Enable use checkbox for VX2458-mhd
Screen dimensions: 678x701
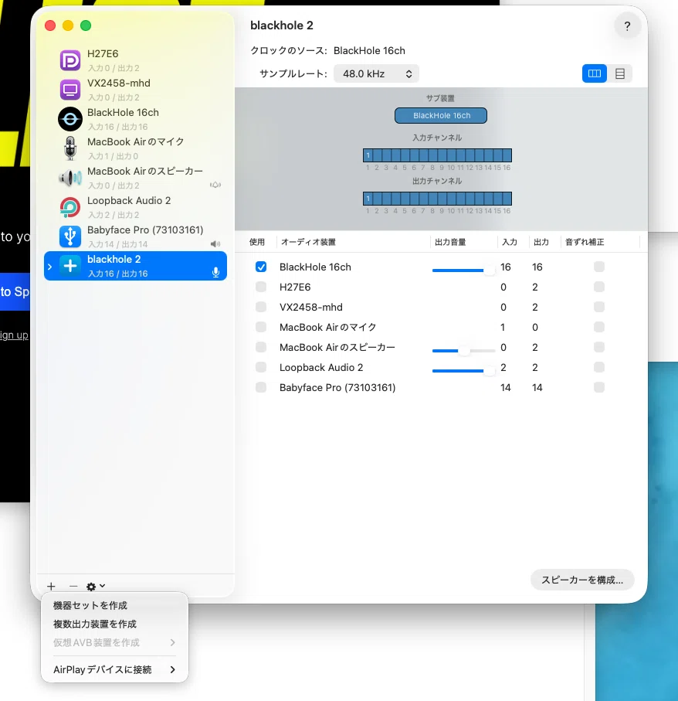[x=261, y=307]
